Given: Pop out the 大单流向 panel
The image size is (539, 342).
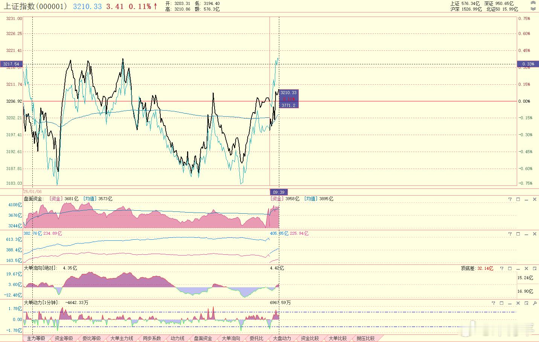Looking at the screenshot, I should [x=534, y=268].
